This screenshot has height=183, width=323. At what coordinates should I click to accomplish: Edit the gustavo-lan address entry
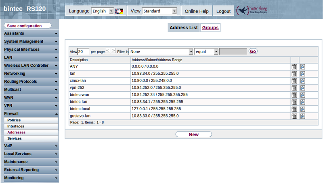(x=302, y=116)
